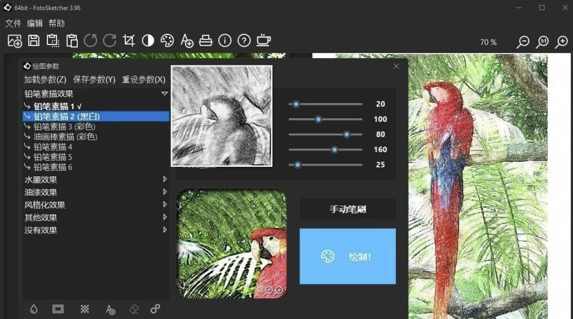Expand the 油漆效果 category
The width and height of the screenshot is (573, 319).
(x=41, y=192)
